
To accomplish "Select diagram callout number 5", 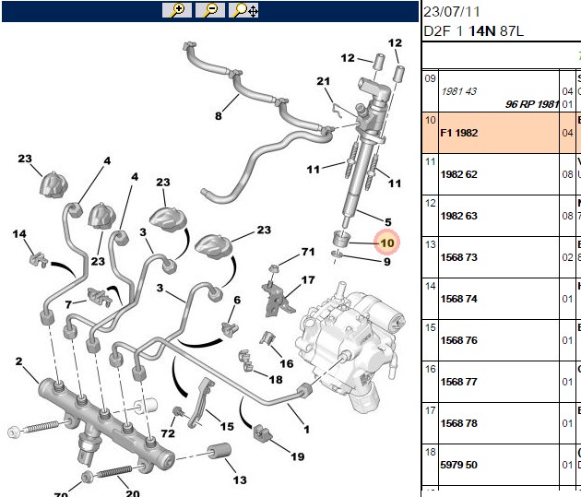I will (388, 222).
